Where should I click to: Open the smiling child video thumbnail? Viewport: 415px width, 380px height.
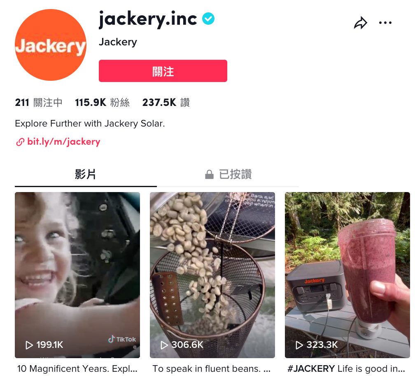pyautogui.click(x=77, y=275)
